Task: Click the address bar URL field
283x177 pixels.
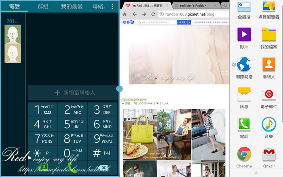Action: point(194,14)
